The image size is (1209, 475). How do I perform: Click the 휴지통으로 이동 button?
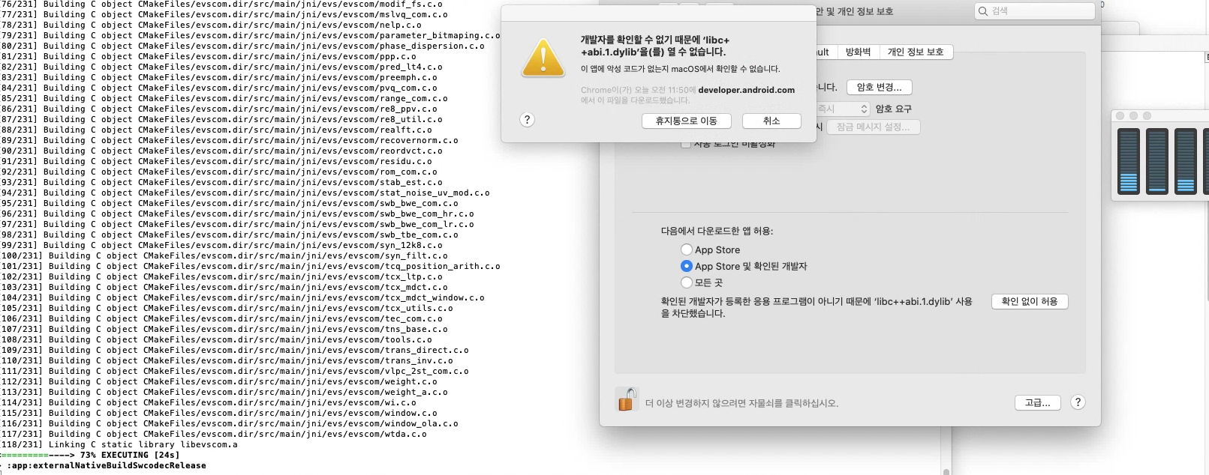point(686,121)
